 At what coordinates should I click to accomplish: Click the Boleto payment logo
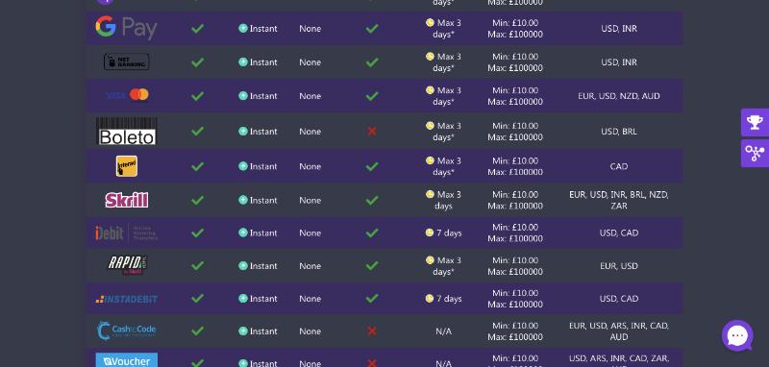pyautogui.click(x=127, y=131)
